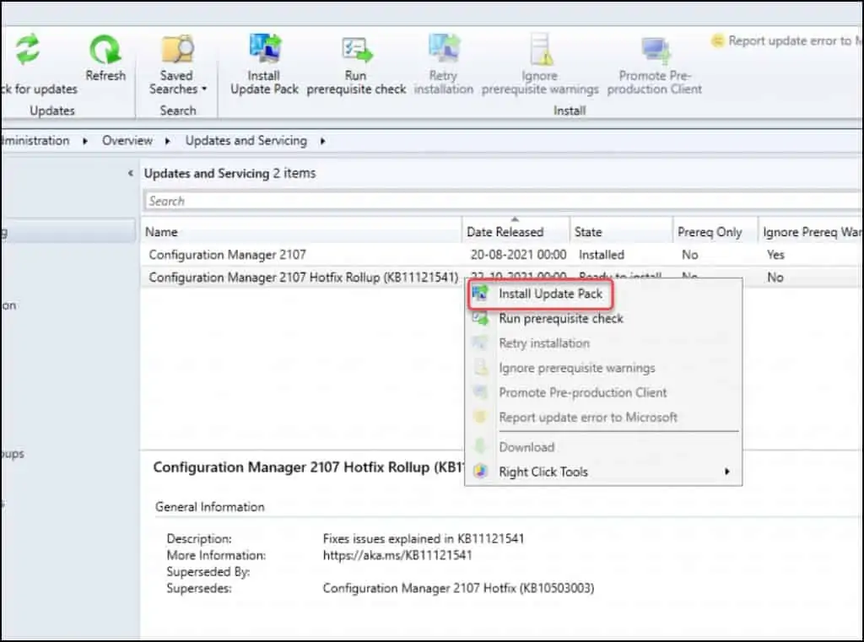Click Updates and Servicing 2 items heading

click(x=229, y=173)
